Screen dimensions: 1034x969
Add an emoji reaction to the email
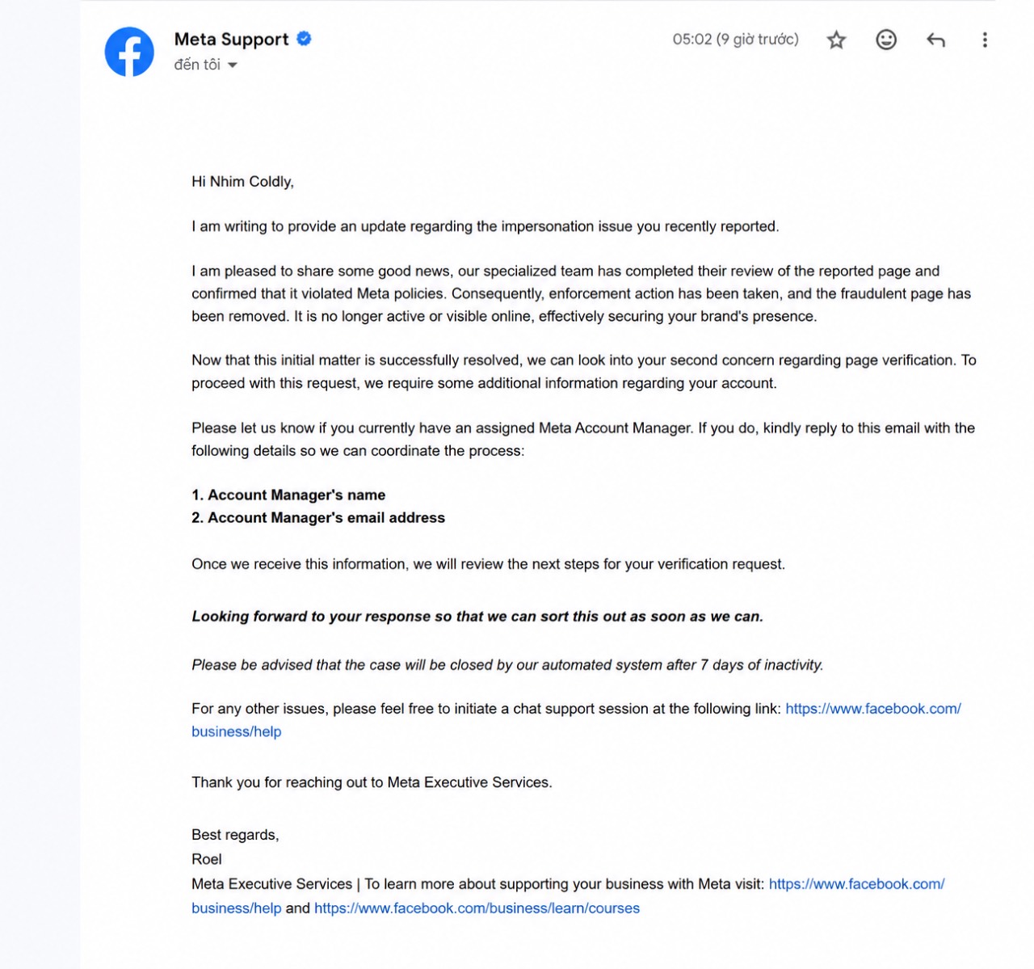point(886,40)
